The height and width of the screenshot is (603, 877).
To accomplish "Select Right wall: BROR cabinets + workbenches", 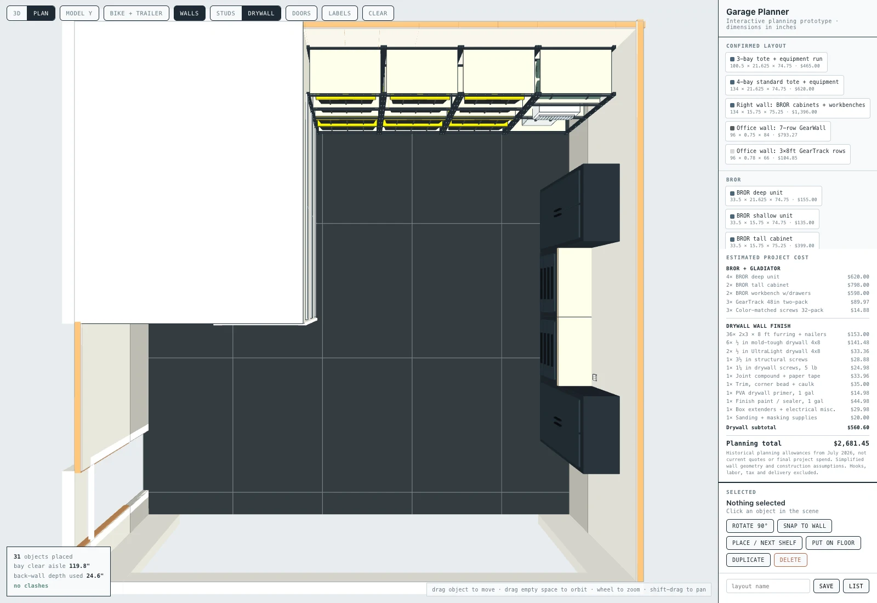I will point(798,108).
